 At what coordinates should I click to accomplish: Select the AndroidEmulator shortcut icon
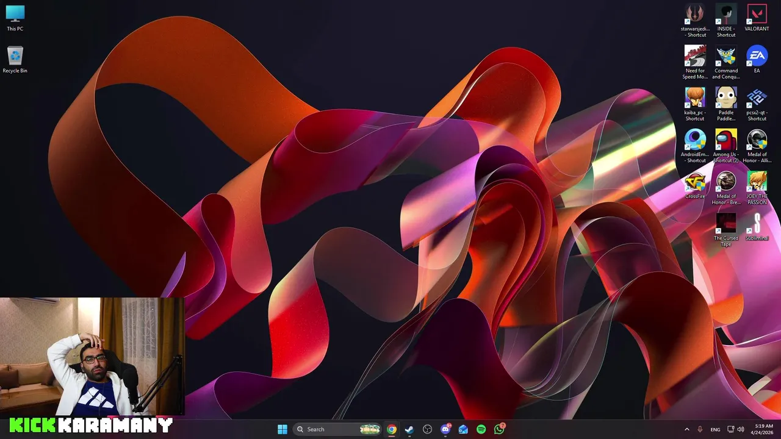[x=695, y=146]
